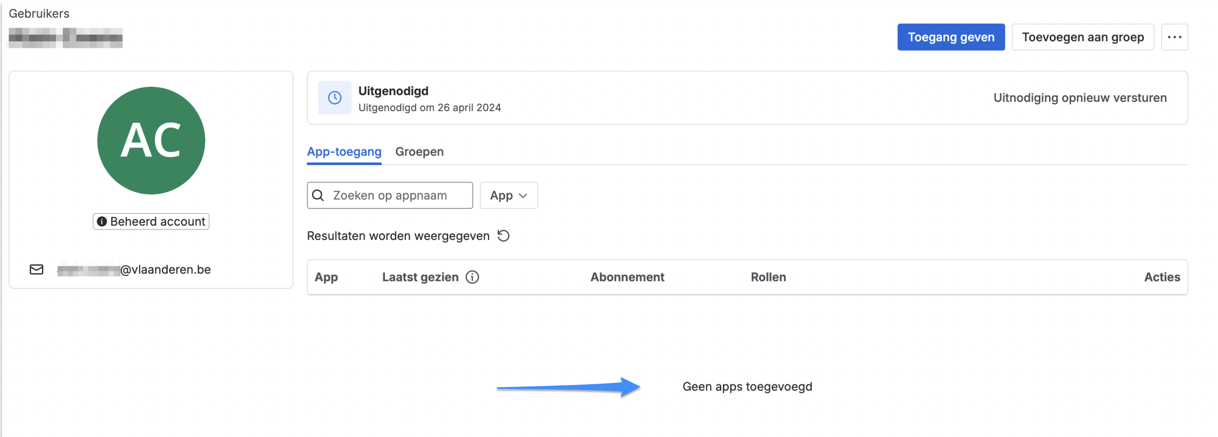Click the envelope email icon
Image resolution: width=1218 pixels, height=437 pixels.
36,270
